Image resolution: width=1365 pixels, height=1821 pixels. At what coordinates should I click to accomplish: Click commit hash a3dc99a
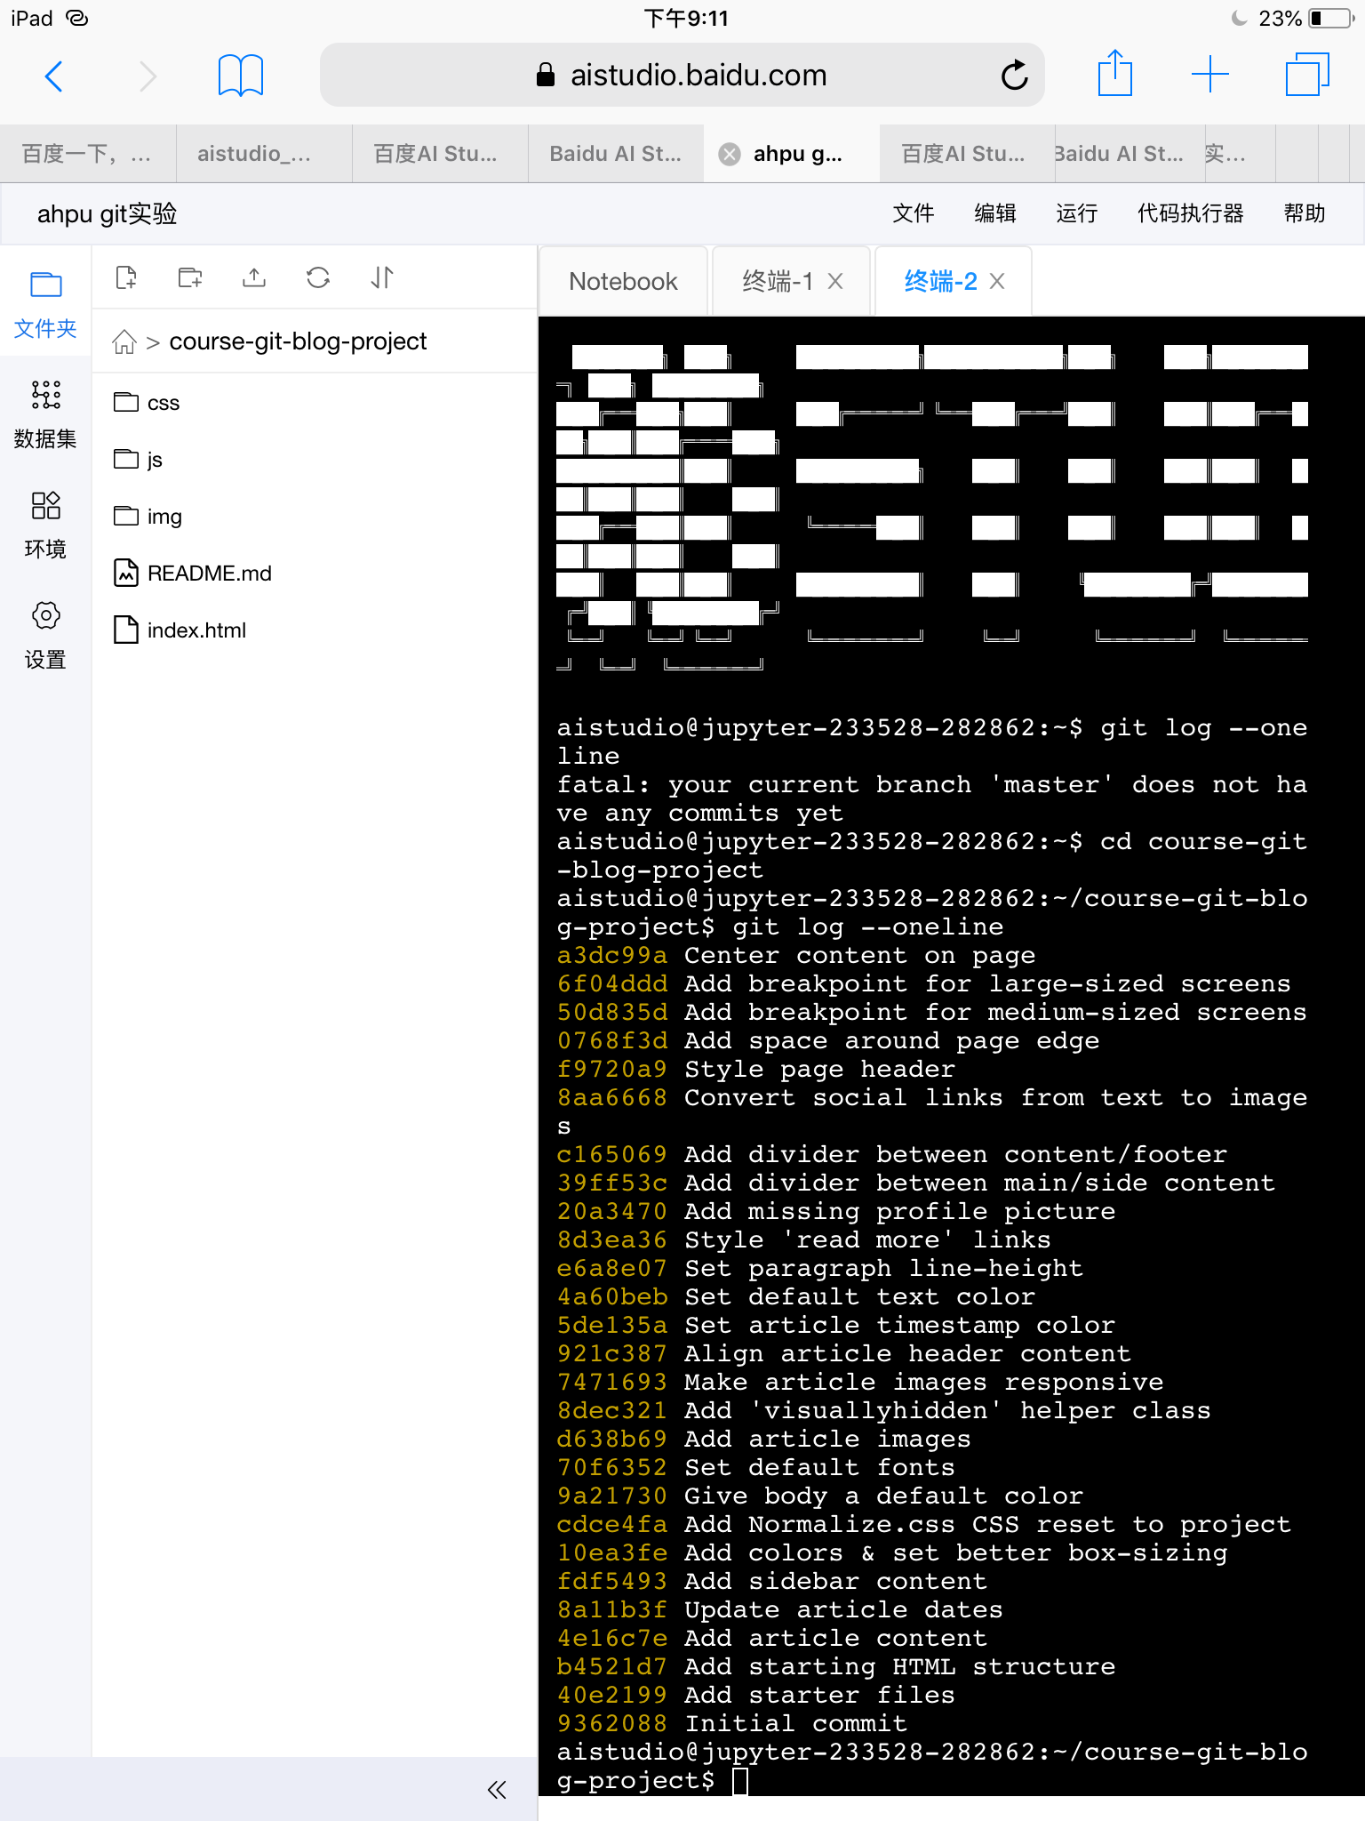(x=611, y=956)
